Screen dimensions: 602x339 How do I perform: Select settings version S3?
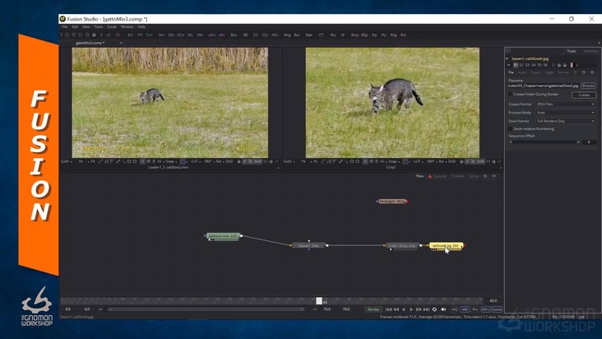point(527,65)
